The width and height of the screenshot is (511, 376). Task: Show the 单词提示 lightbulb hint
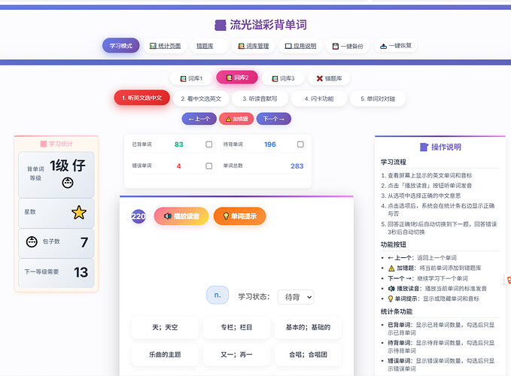point(239,217)
